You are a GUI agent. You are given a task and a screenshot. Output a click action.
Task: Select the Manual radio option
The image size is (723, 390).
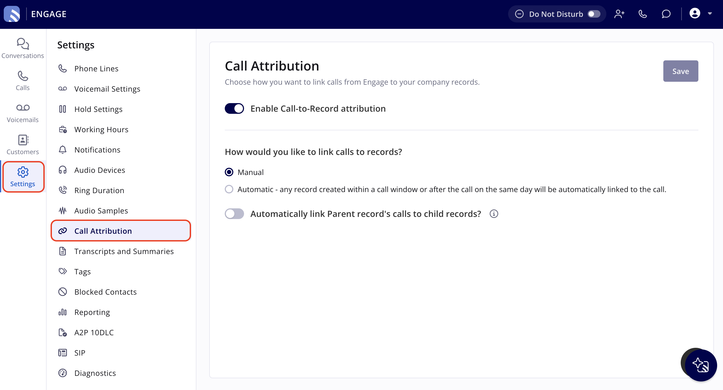(229, 172)
